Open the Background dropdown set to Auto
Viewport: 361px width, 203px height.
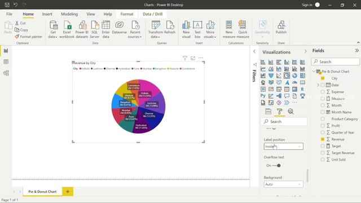283,184
